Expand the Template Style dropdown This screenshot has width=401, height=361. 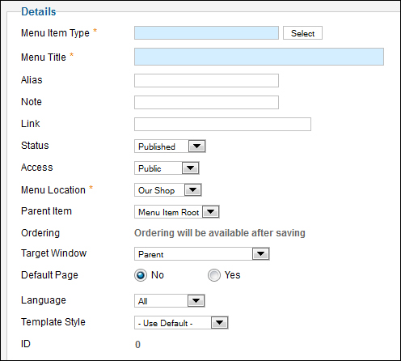coord(181,323)
